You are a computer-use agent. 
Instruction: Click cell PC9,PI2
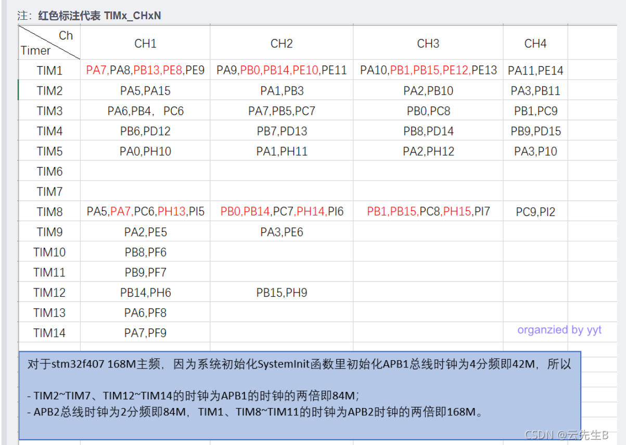click(535, 212)
